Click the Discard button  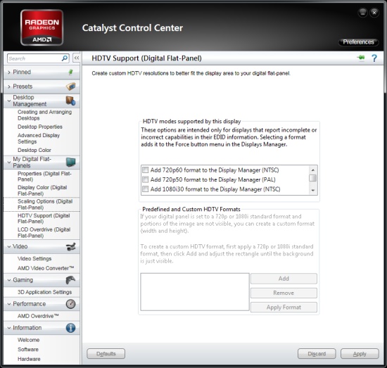pos(317,354)
